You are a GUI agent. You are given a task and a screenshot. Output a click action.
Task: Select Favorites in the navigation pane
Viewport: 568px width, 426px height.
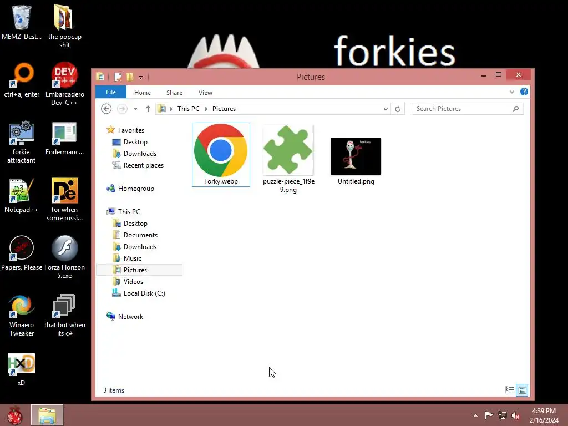(x=125, y=130)
